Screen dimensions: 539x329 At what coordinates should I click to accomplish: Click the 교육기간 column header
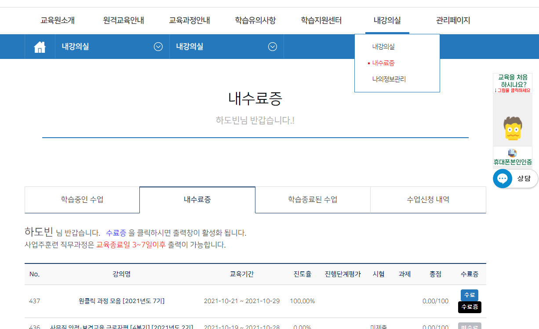242,274
